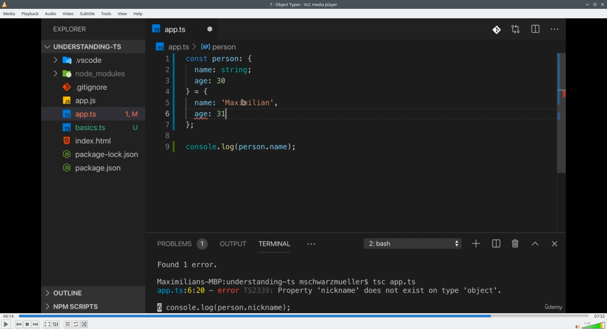The image size is (607, 329).
Task: Open the Media menu
Action: tap(9, 14)
